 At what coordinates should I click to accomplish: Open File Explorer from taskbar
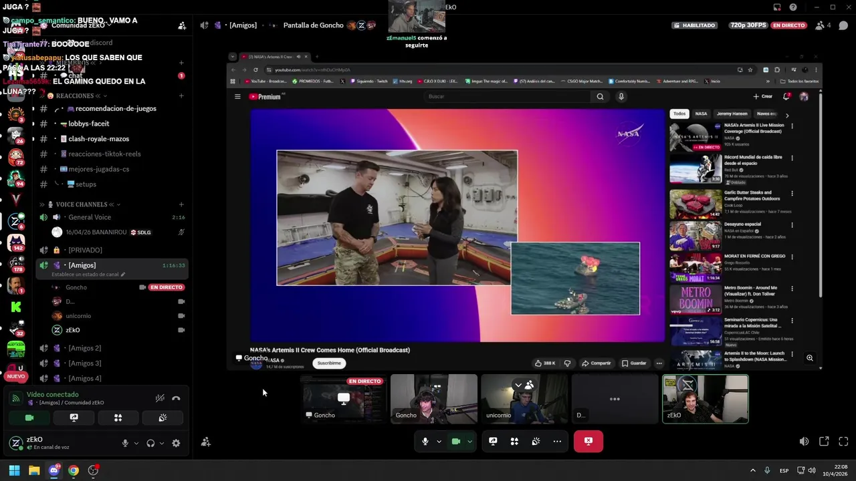34,470
